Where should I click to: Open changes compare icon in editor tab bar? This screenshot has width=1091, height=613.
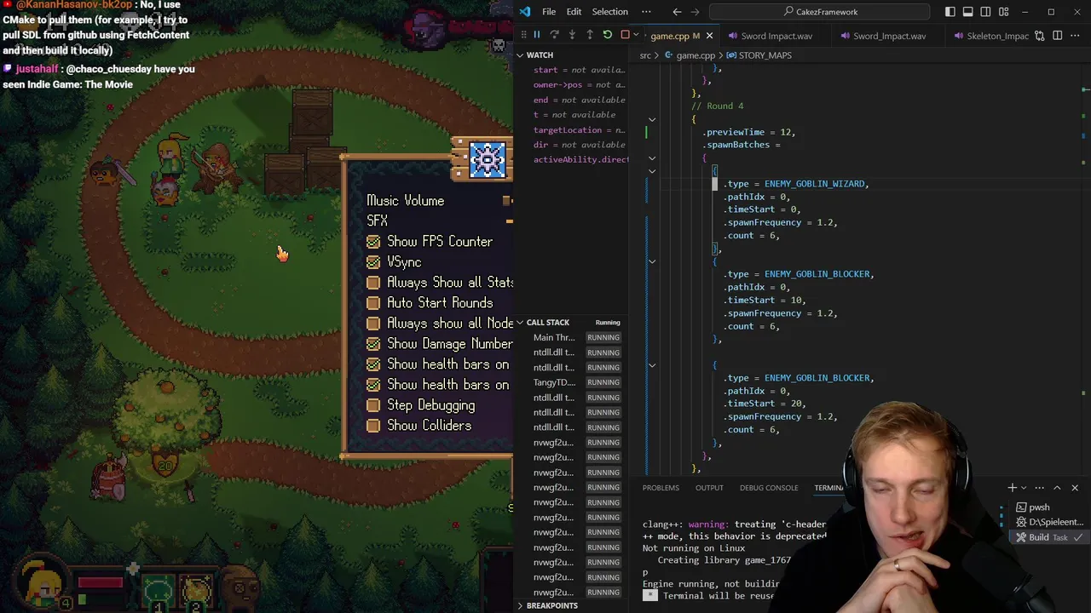[x=1039, y=36]
